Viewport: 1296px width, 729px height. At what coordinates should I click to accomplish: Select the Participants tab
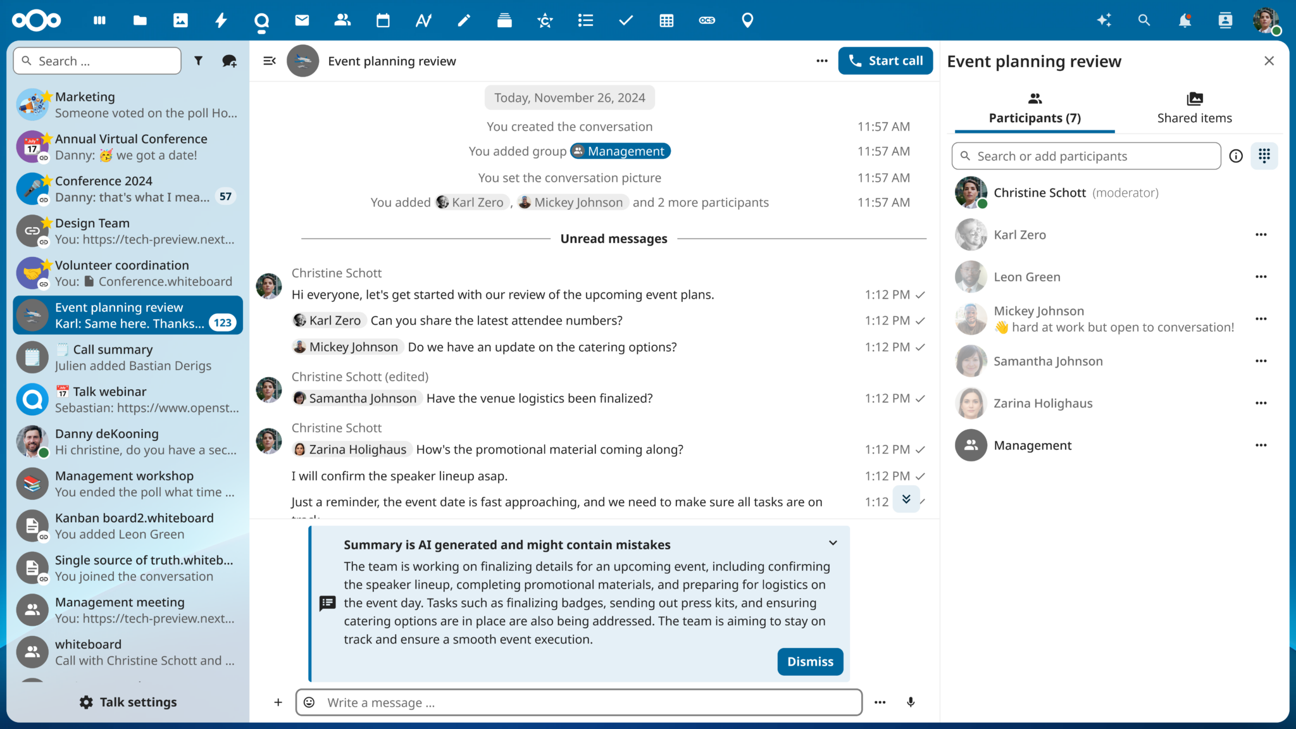point(1034,108)
